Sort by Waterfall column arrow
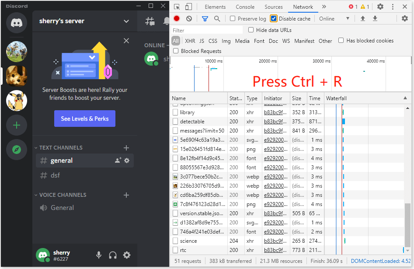414x269 pixels. tap(405, 98)
